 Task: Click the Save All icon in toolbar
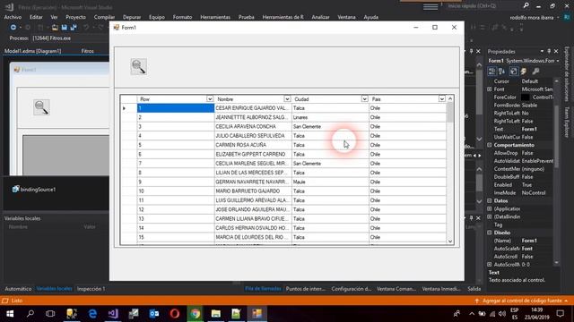pos(74,28)
